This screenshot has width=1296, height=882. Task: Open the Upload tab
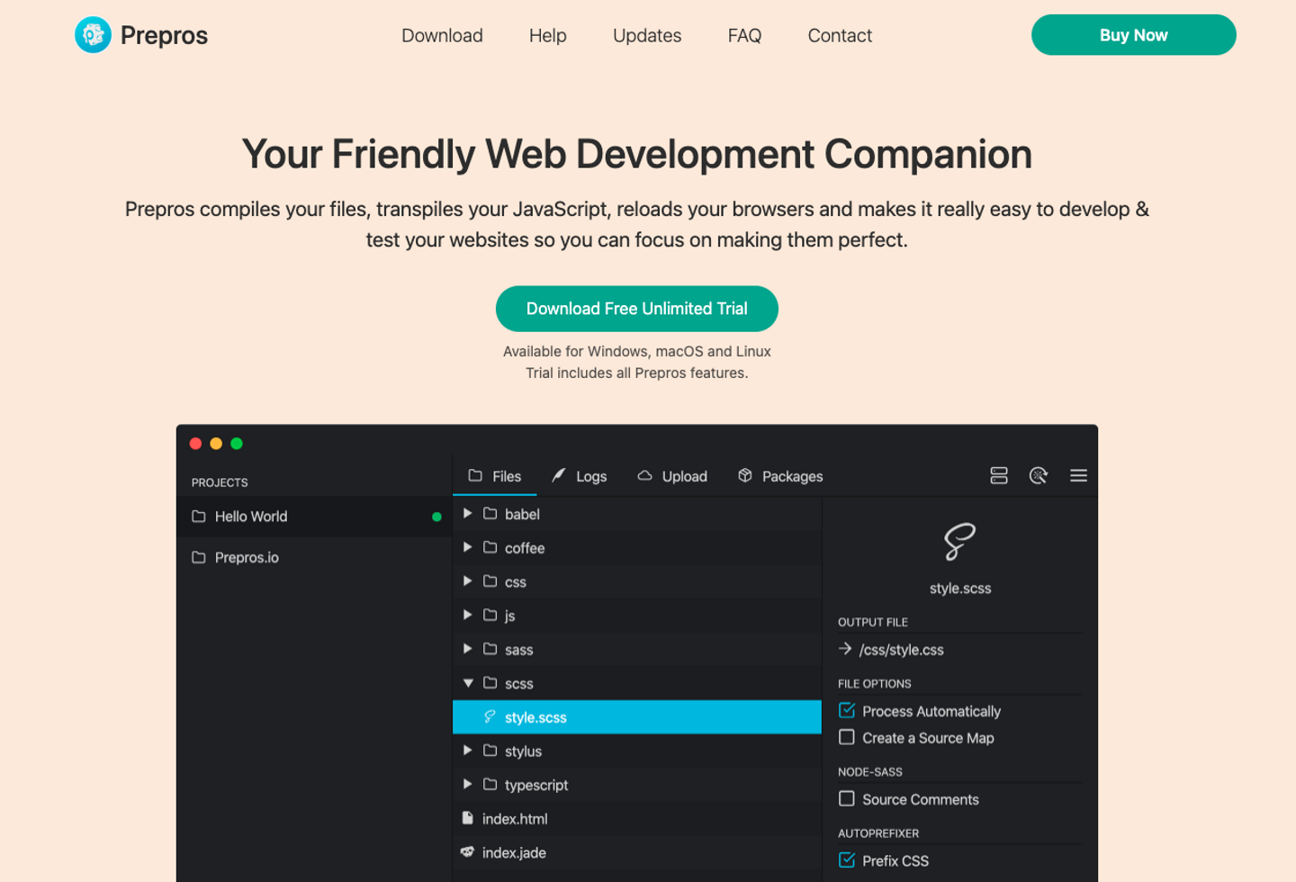[672, 476]
